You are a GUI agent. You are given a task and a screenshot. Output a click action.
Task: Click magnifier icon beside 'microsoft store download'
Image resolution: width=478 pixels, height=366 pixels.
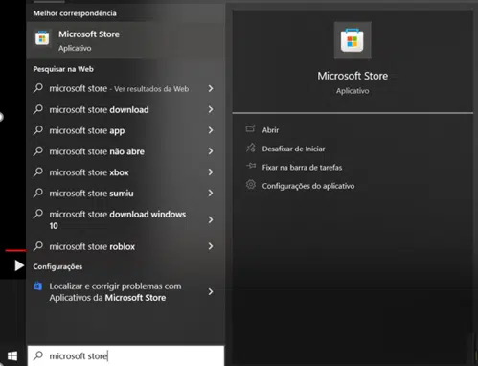tap(38, 109)
